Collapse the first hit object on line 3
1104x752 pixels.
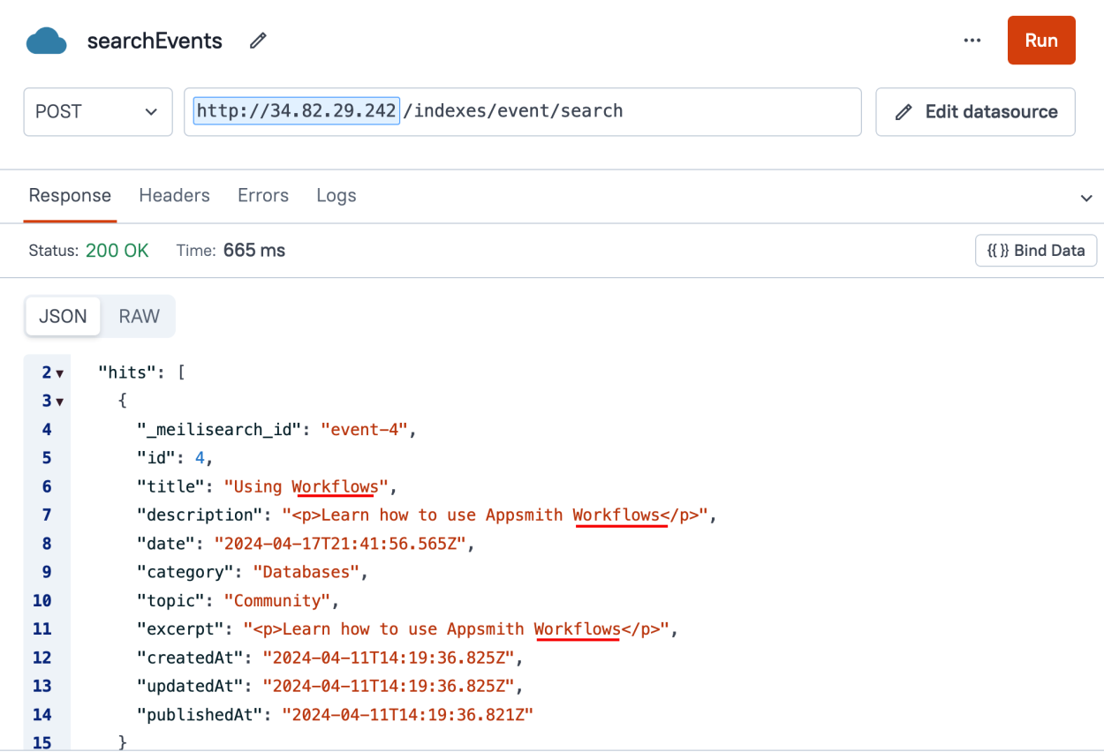(59, 401)
